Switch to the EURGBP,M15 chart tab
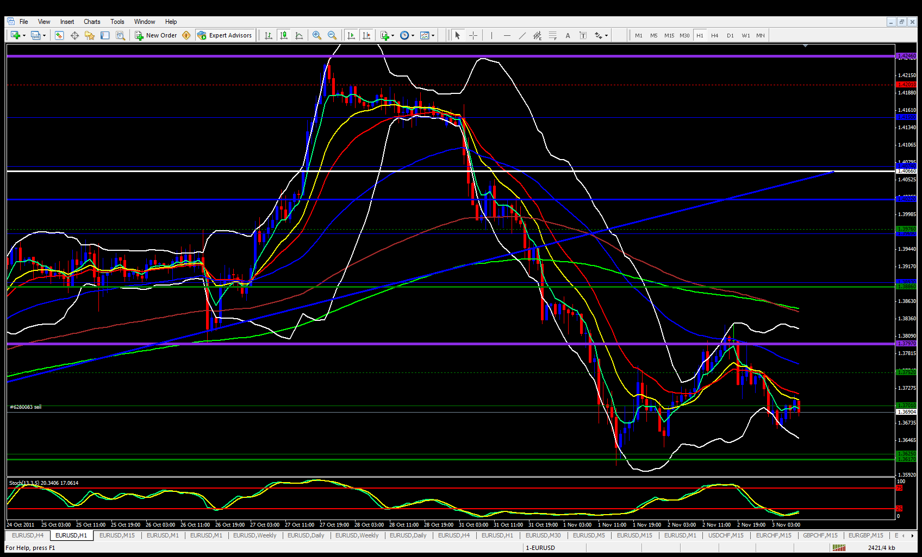 pos(866,535)
